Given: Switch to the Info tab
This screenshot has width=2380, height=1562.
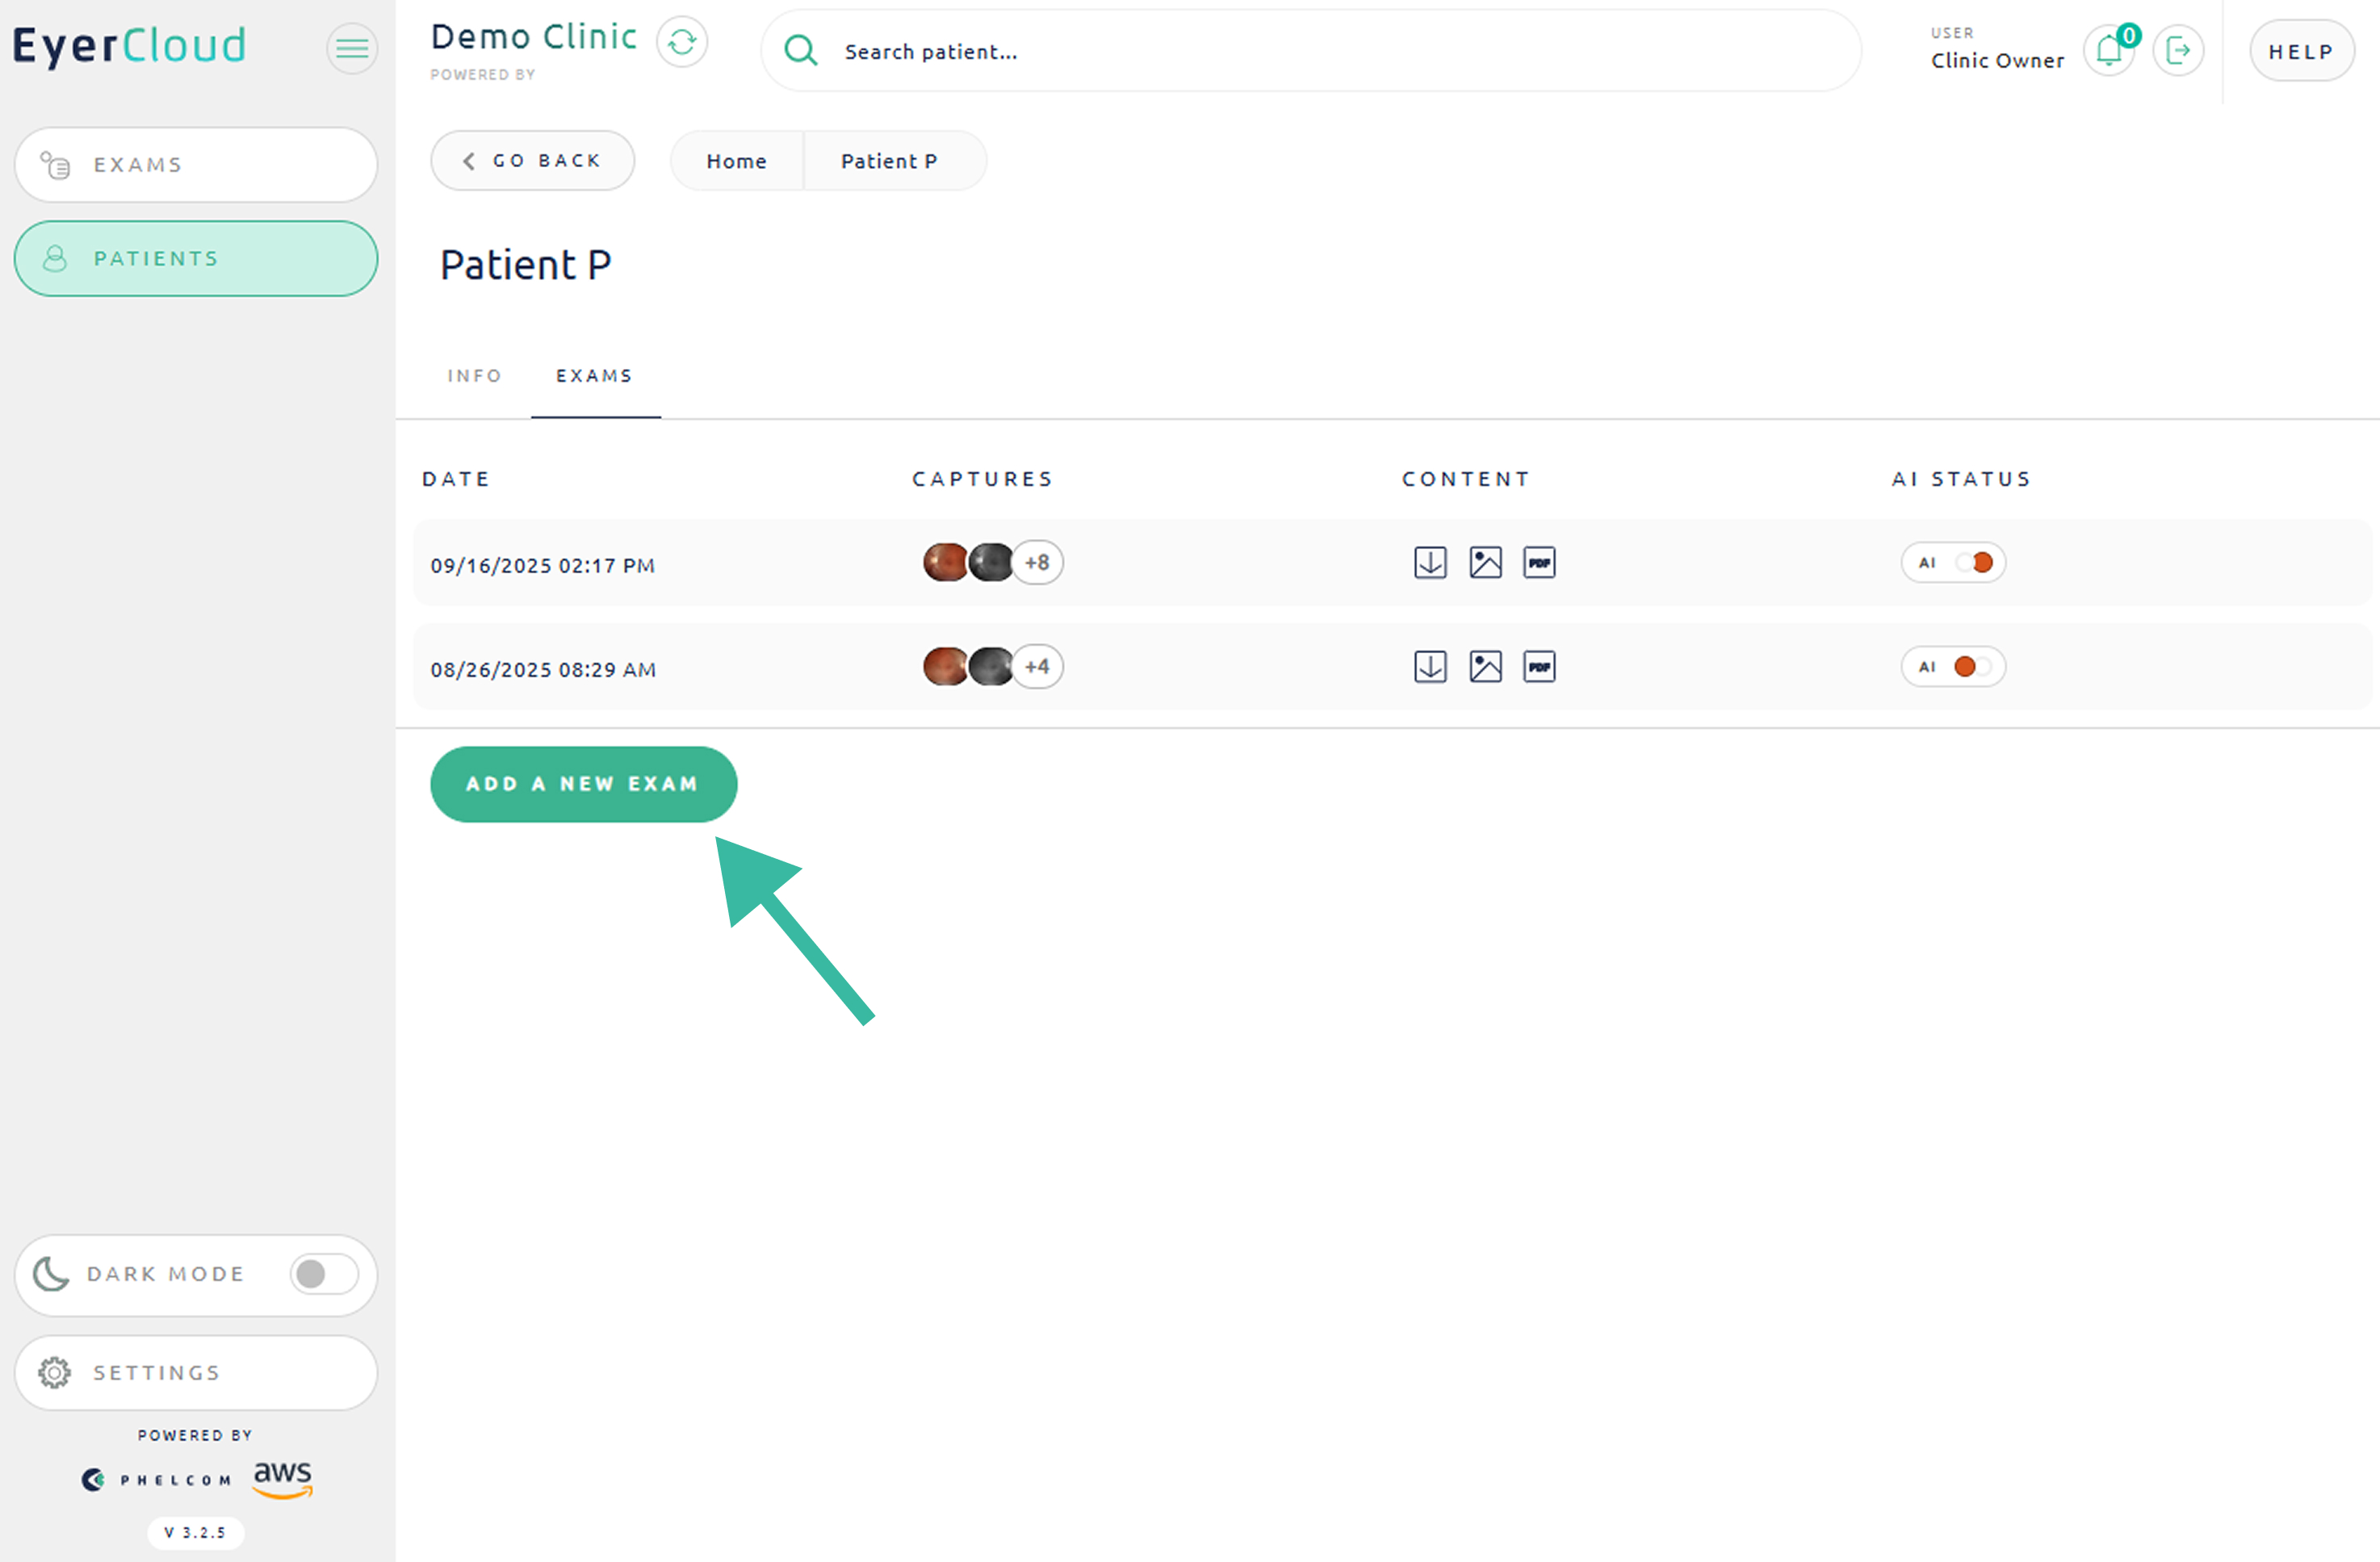Looking at the screenshot, I should pos(474,376).
